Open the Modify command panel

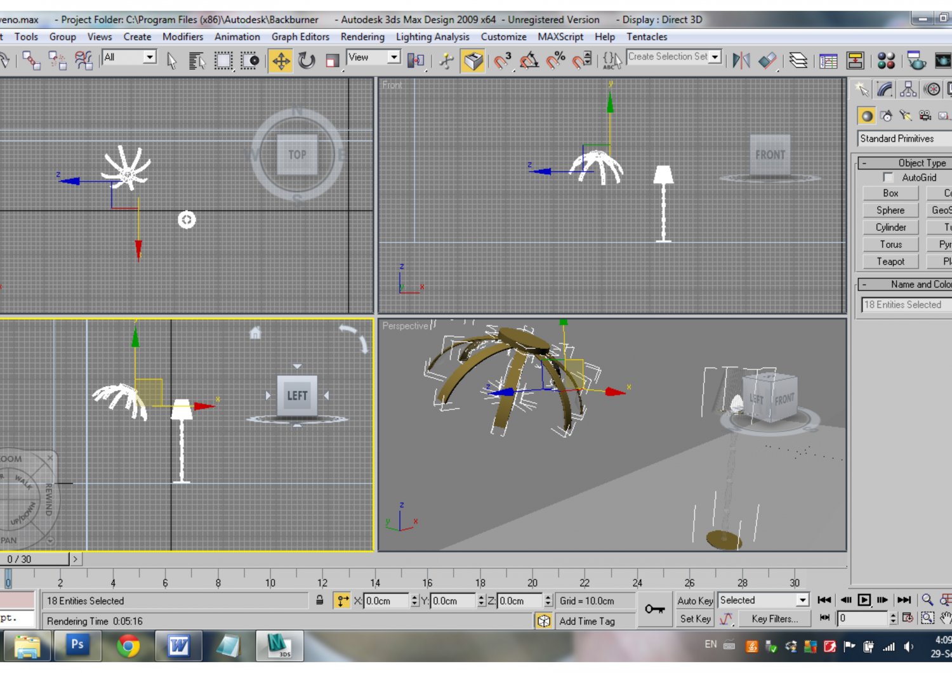[x=884, y=89]
